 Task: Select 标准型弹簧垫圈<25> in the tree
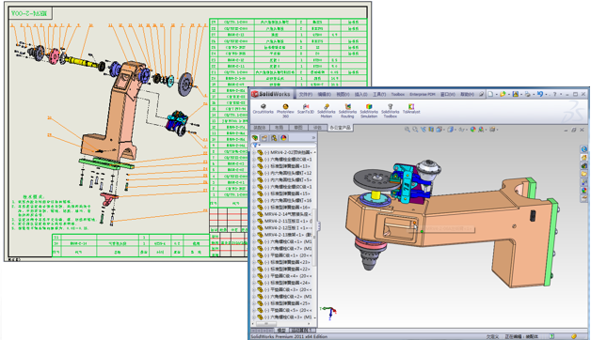click(284, 303)
